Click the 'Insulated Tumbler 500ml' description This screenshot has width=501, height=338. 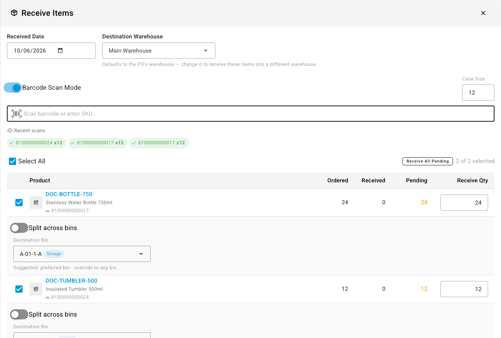click(74, 289)
